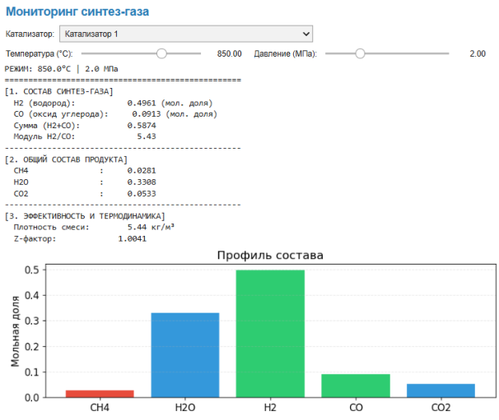Click the chart title Профиль состава
This screenshot has height=420, width=499.
(x=270, y=255)
